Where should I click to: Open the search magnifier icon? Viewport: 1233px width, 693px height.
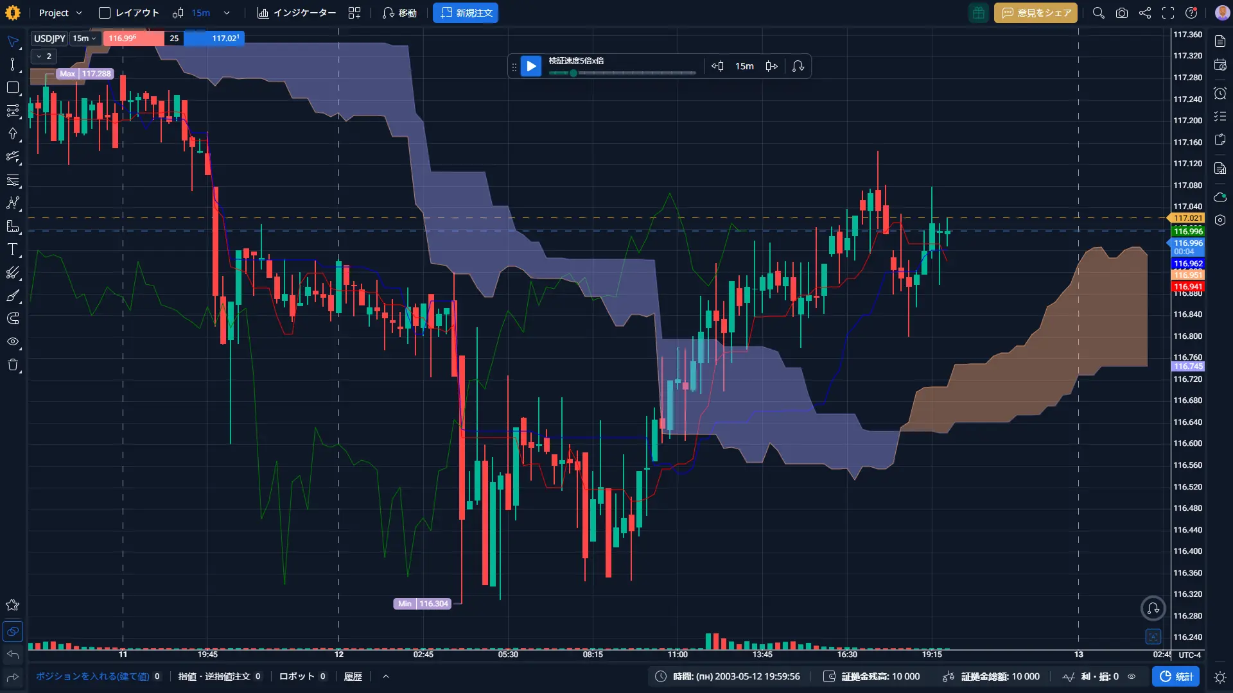[x=1098, y=13]
